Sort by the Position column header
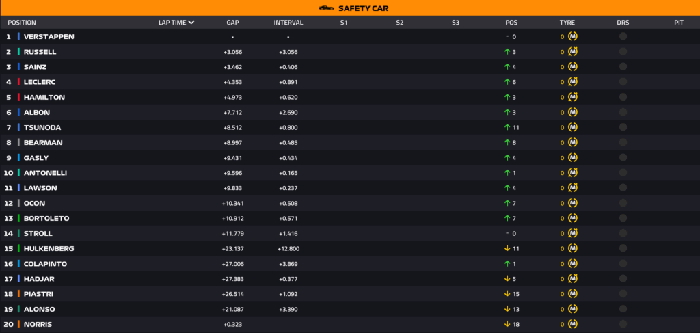Screen dimensions: 700x333 click(22, 23)
